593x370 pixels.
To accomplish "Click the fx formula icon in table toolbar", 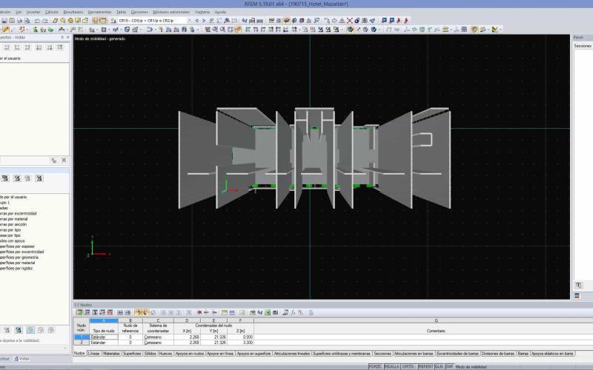I will (x=293, y=312).
